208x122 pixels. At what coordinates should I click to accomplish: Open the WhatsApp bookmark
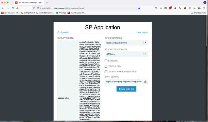click(61, 13)
